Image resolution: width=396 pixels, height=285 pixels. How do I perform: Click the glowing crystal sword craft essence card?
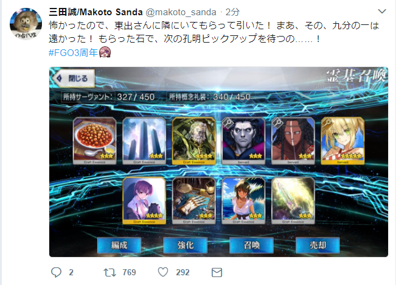click(293, 200)
